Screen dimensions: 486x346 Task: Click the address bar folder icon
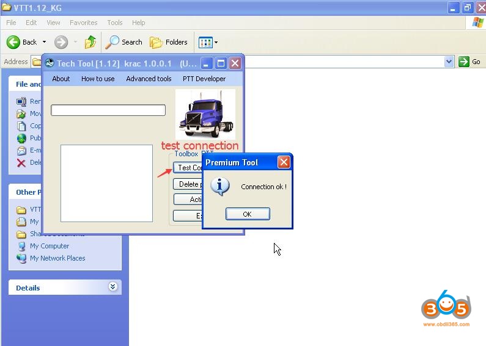coord(37,62)
